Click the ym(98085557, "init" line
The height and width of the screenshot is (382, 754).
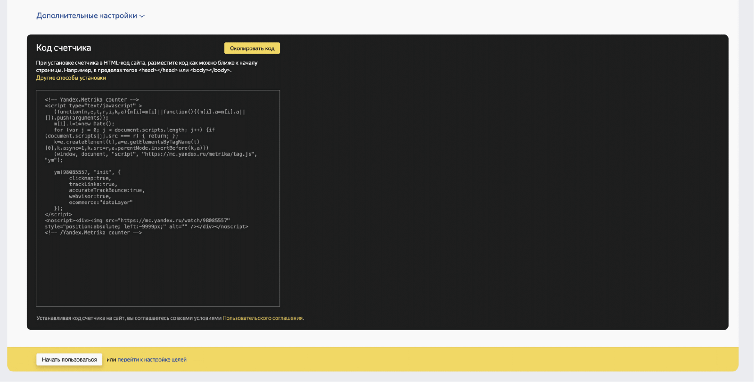point(87,172)
